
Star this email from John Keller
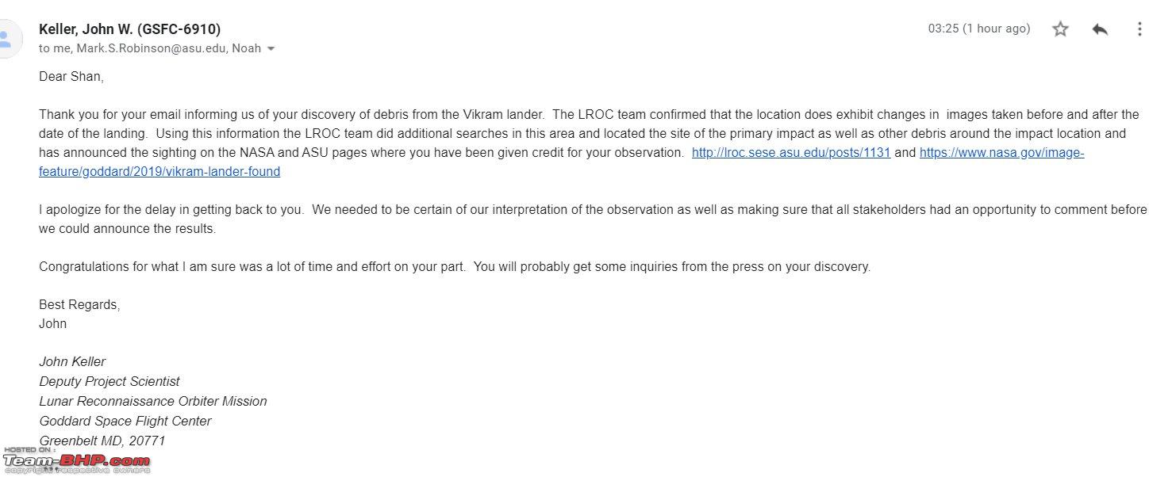tap(1060, 29)
